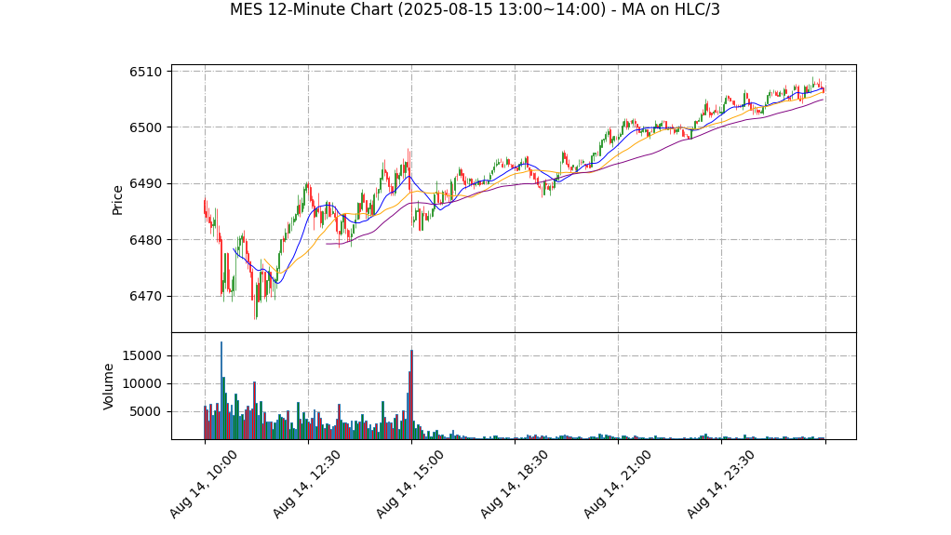The height and width of the screenshot is (535, 951).
Task: Click the 6510 price axis label
Action: tap(145, 72)
